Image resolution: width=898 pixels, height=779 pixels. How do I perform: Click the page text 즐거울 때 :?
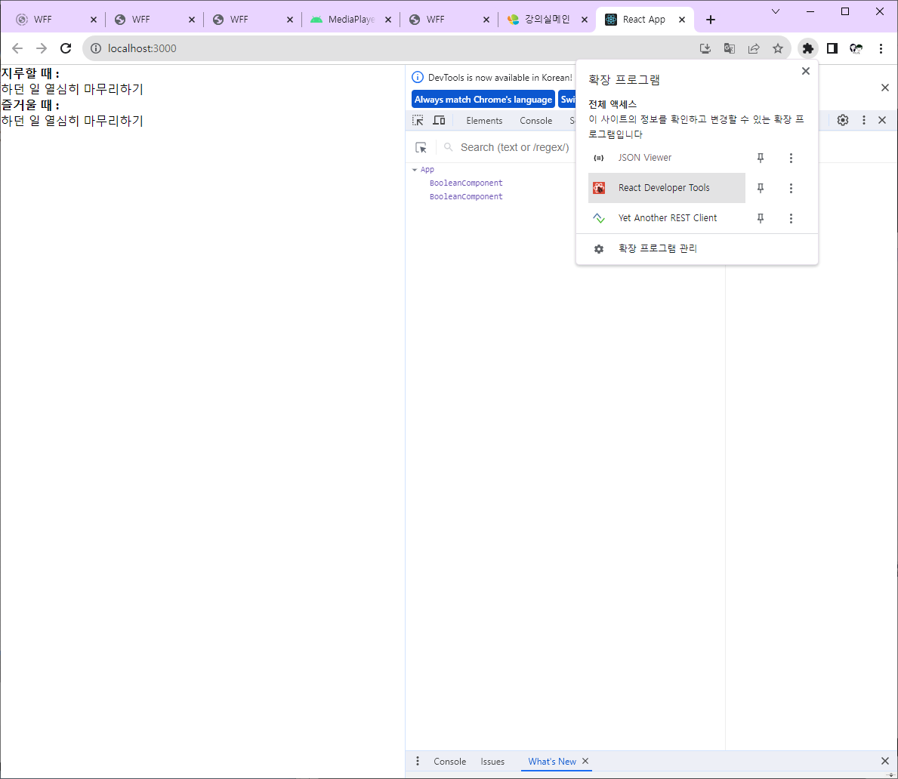29,105
